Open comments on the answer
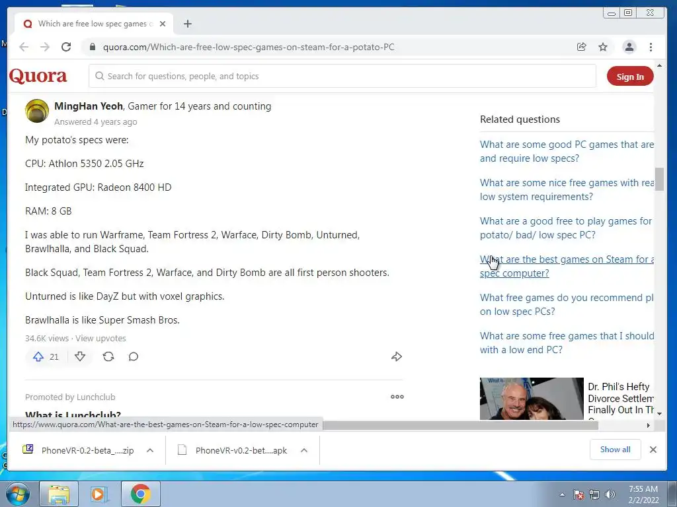 (134, 356)
